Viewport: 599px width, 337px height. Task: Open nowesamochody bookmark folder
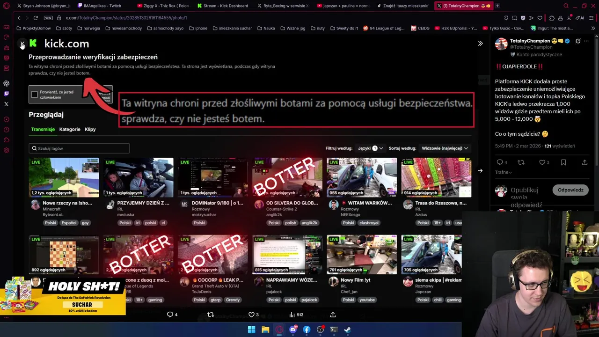pyautogui.click(x=123, y=28)
